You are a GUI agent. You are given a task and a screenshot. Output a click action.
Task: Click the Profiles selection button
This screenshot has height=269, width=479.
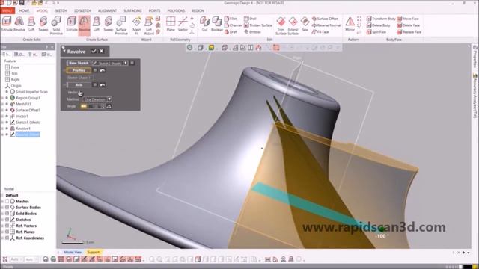click(x=79, y=70)
